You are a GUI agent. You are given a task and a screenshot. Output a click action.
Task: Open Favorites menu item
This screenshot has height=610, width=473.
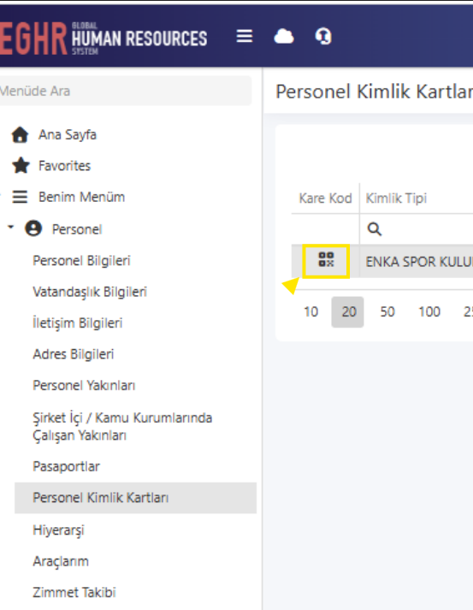pyautogui.click(x=64, y=166)
